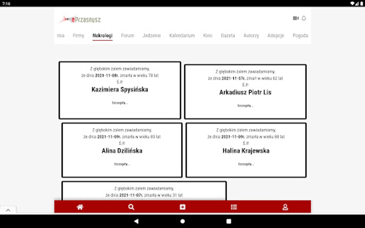Open Szczegóły for Arkadiusz Piotr Lis
The width and height of the screenshot is (365, 228).
[245, 106]
